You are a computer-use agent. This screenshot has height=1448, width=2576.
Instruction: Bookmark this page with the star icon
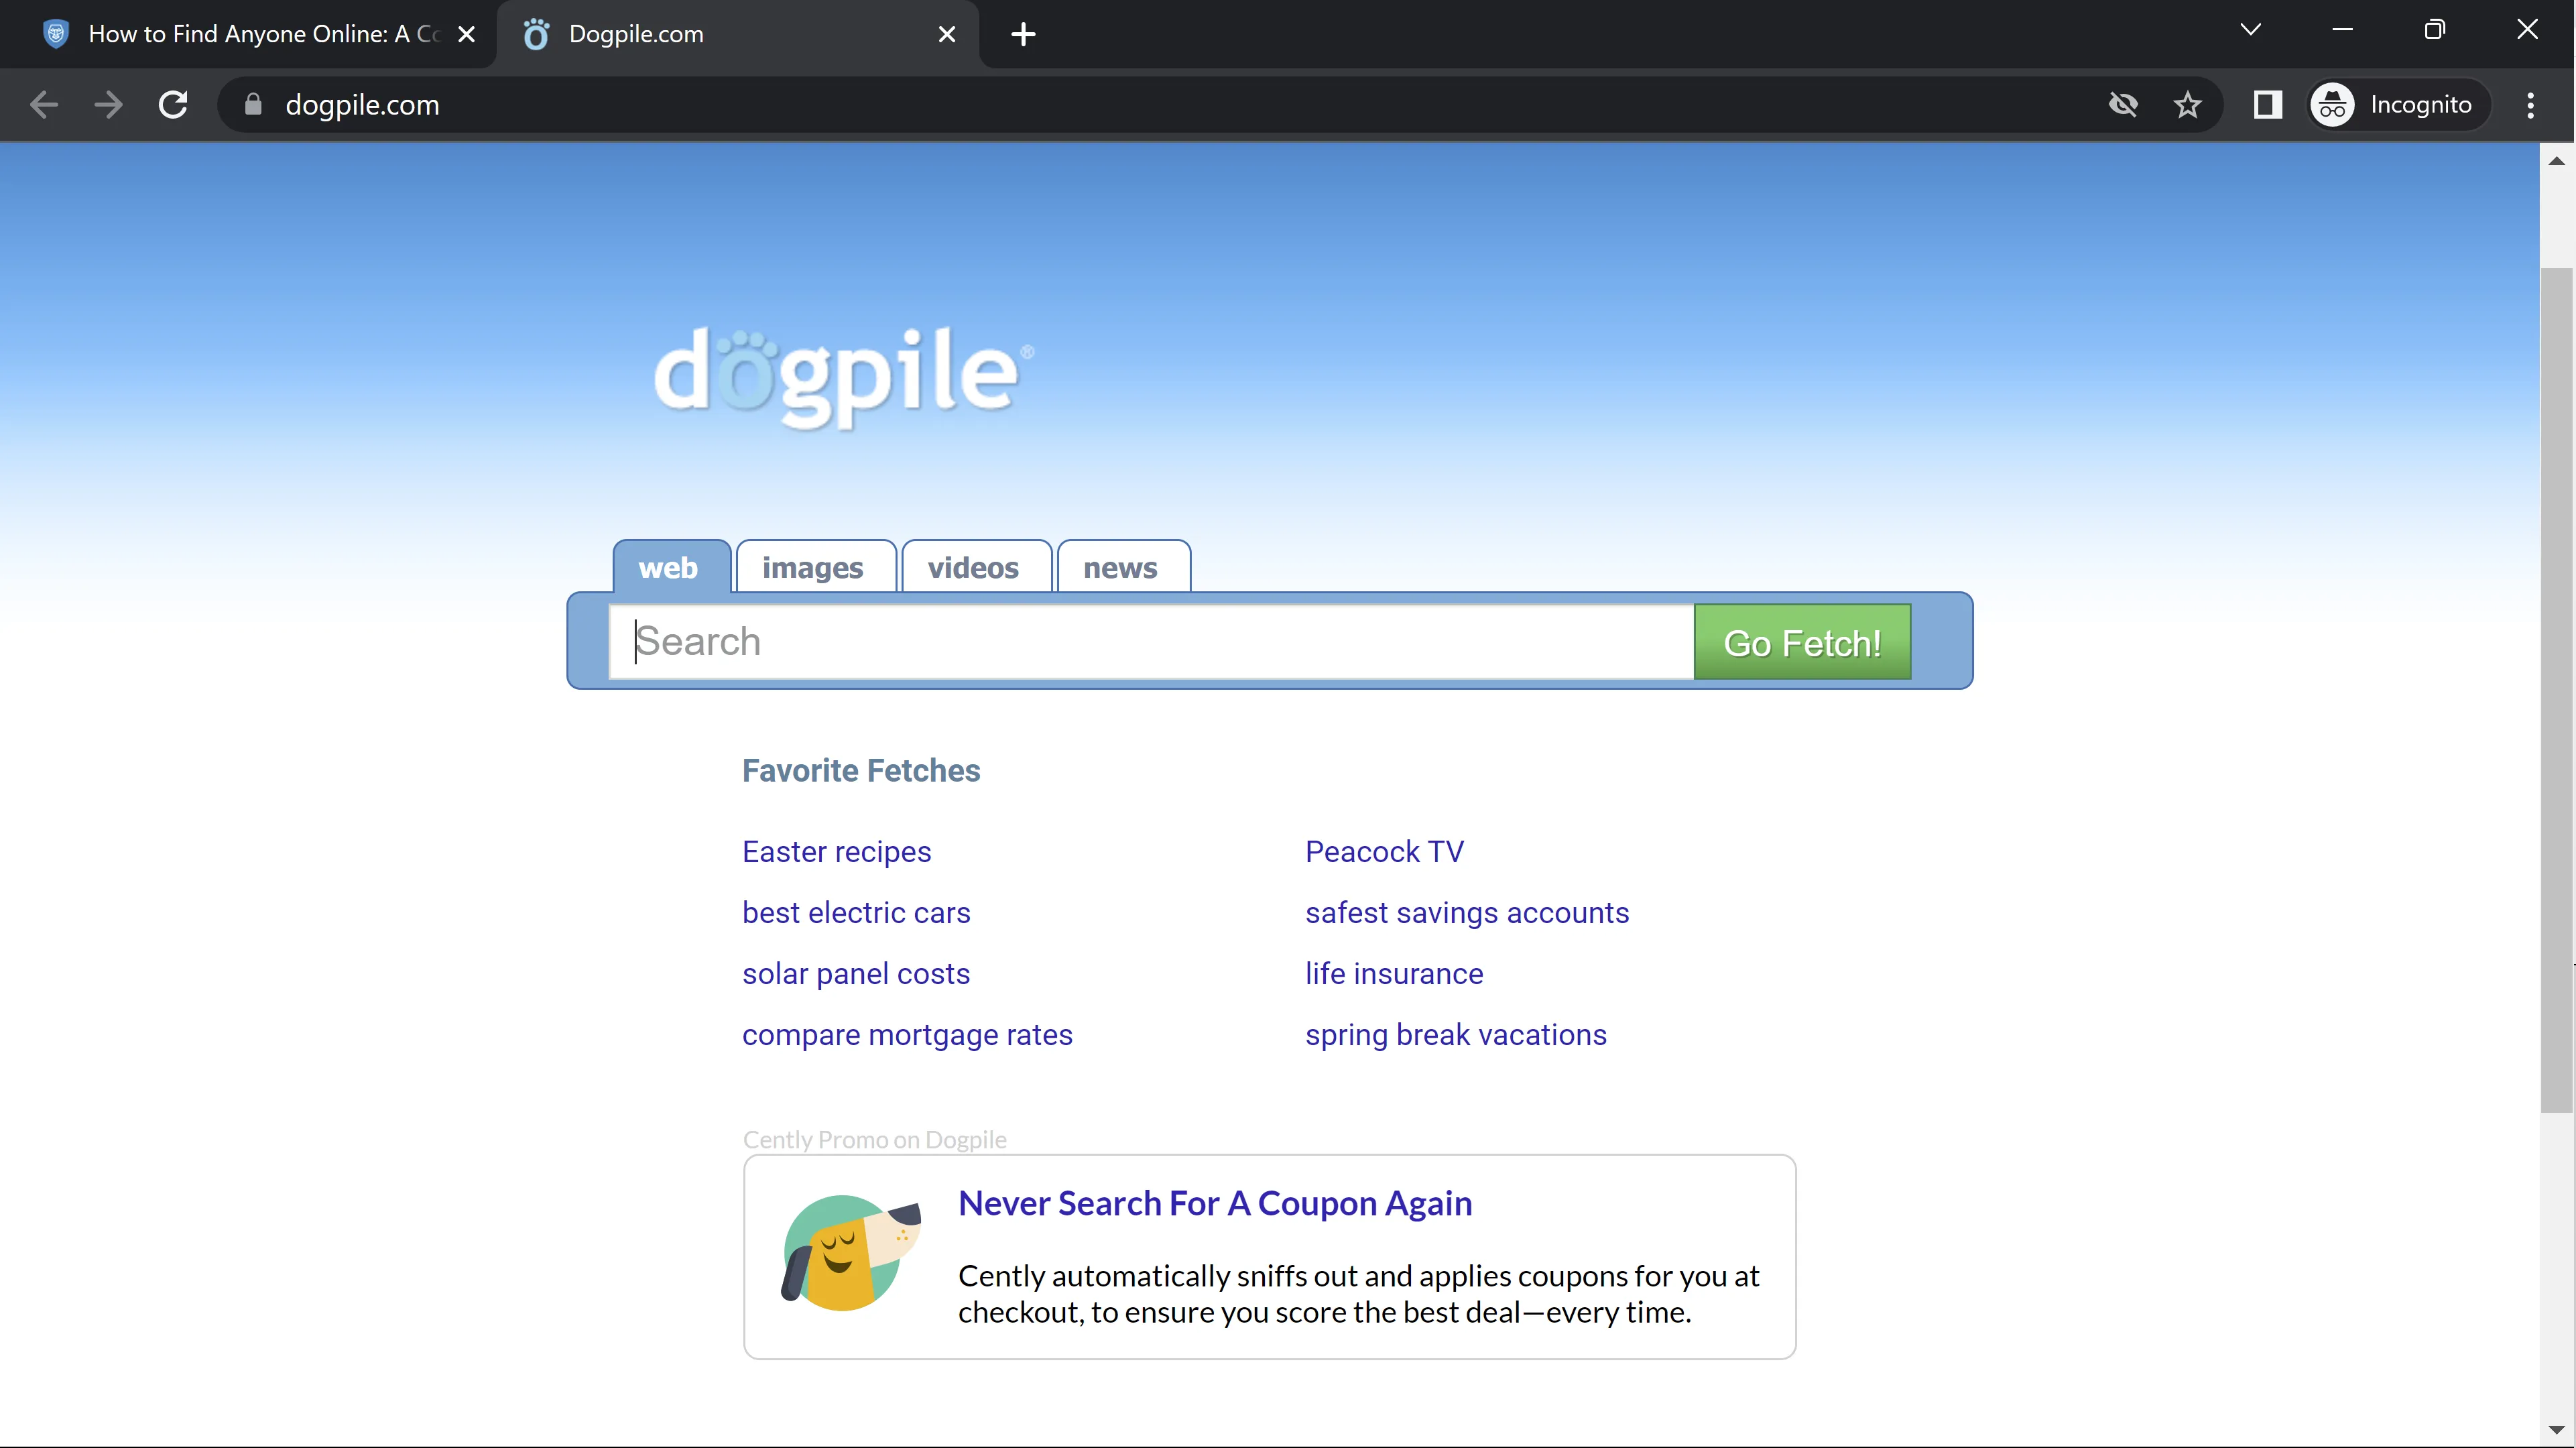[x=2187, y=105]
